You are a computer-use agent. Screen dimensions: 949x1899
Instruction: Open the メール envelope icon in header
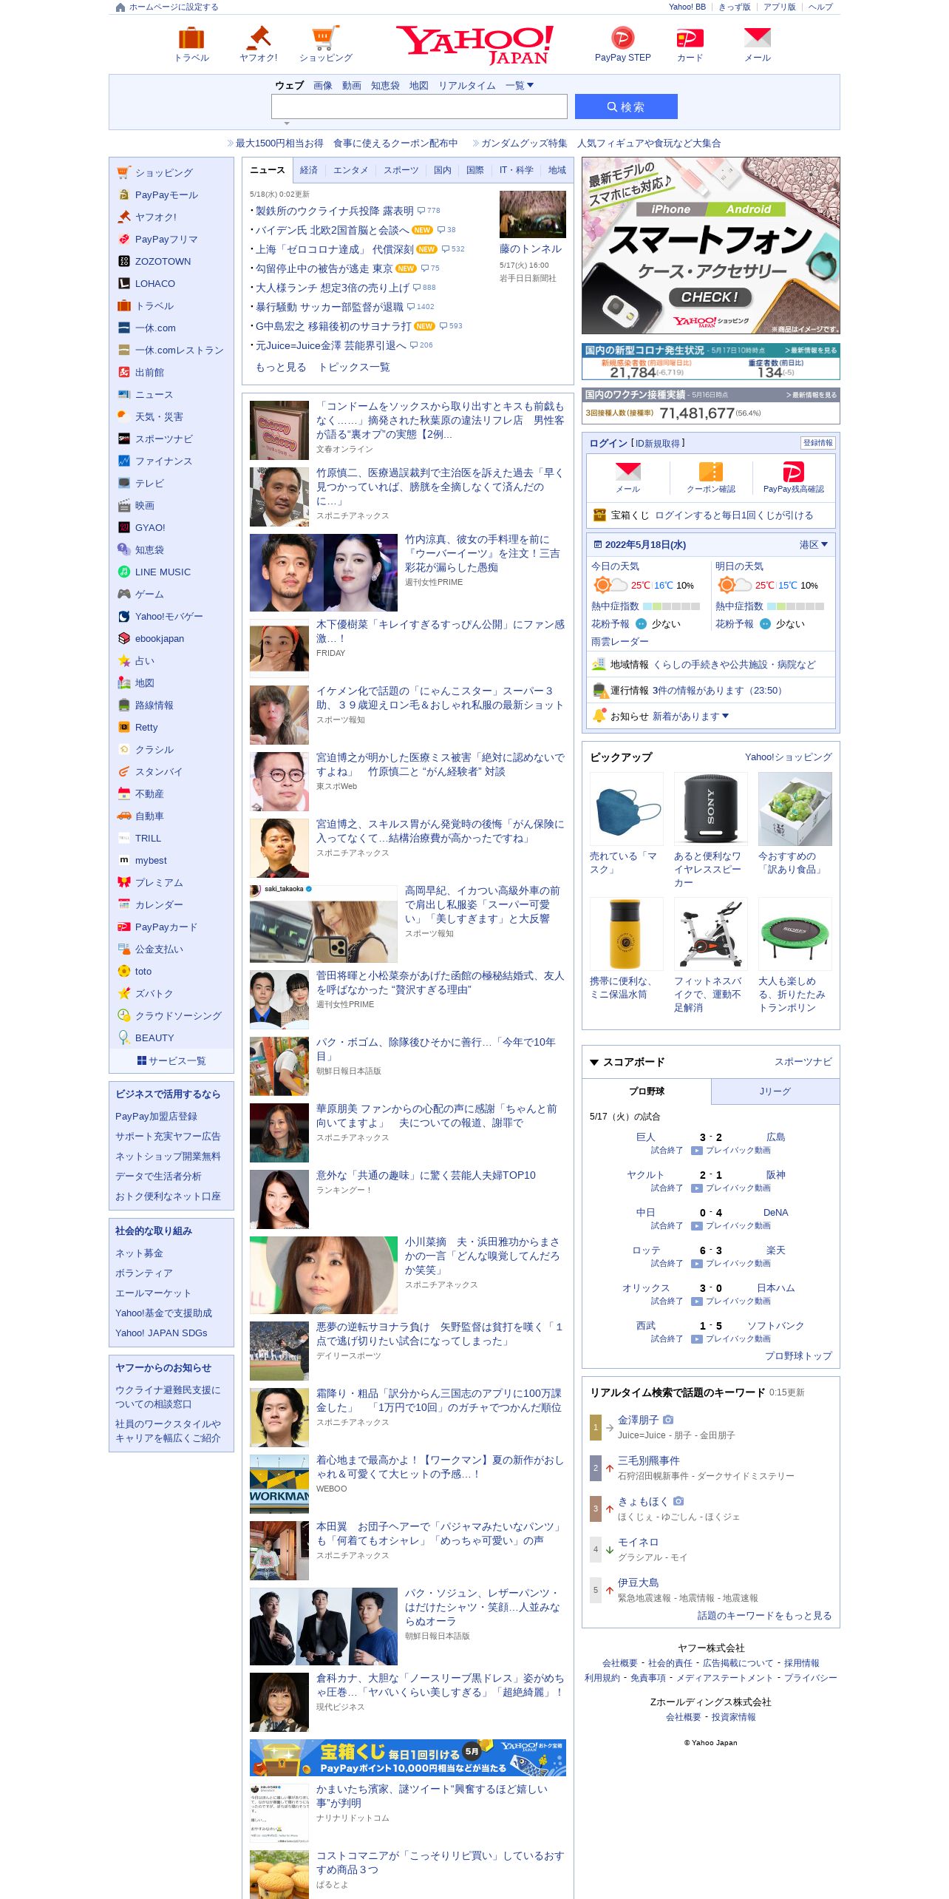(758, 38)
